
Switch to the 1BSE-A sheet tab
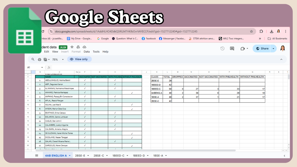(158, 156)
